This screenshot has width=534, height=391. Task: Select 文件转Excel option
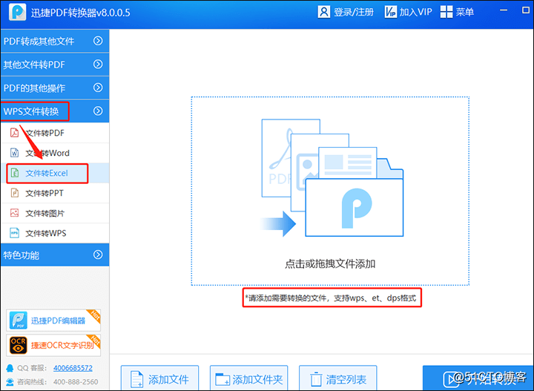(x=55, y=173)
